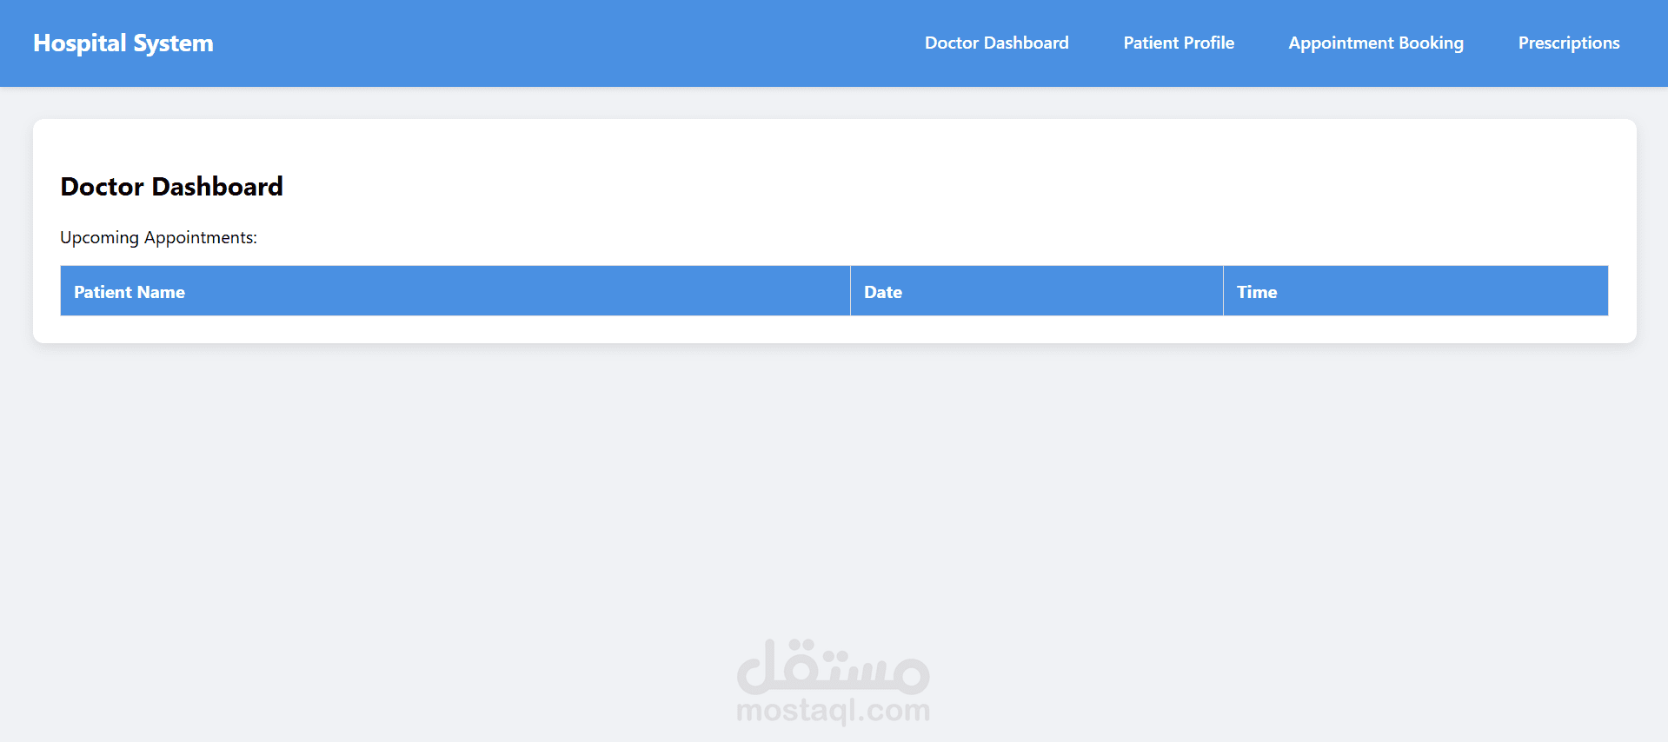The width and height of the screenshot is (1668, 742).
Task: Select the Time column header
Action: pos(1416,291)
